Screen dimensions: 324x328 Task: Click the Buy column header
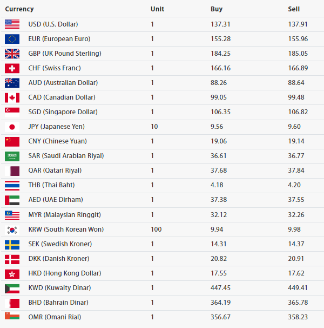(x=217, y=9)
